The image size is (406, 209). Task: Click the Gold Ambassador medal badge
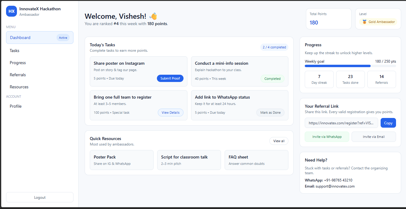[x=378, y=22]
